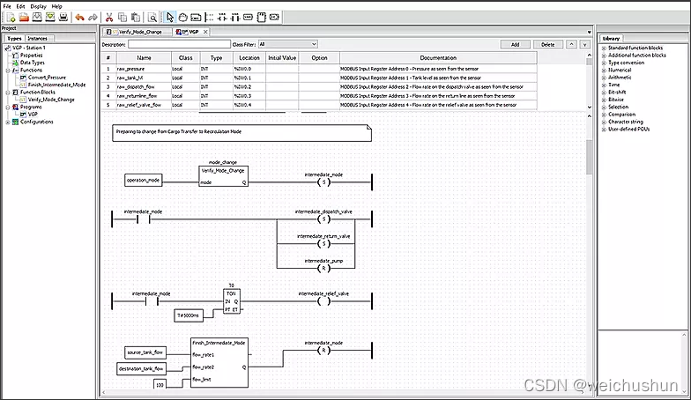Click the Cut scissors icon
This screenshot has height=400, width=691.
109,18
